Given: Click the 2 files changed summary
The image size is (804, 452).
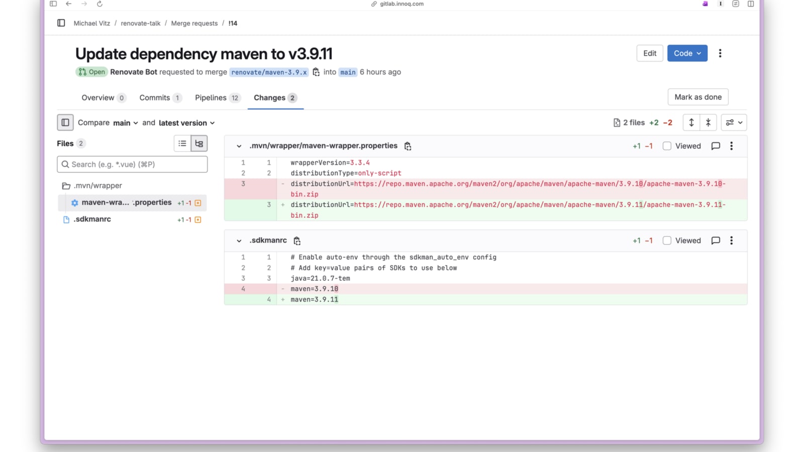Looking at the screenshot, I should (629, 123).
